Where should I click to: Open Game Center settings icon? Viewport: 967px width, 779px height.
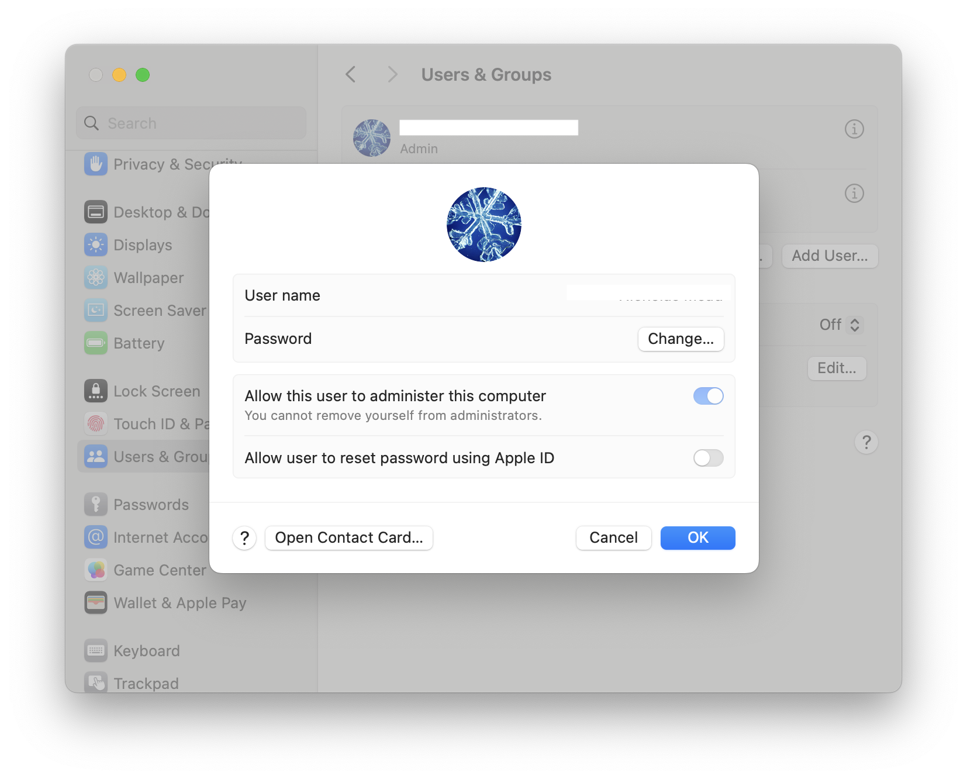click(x=95, y=570)
